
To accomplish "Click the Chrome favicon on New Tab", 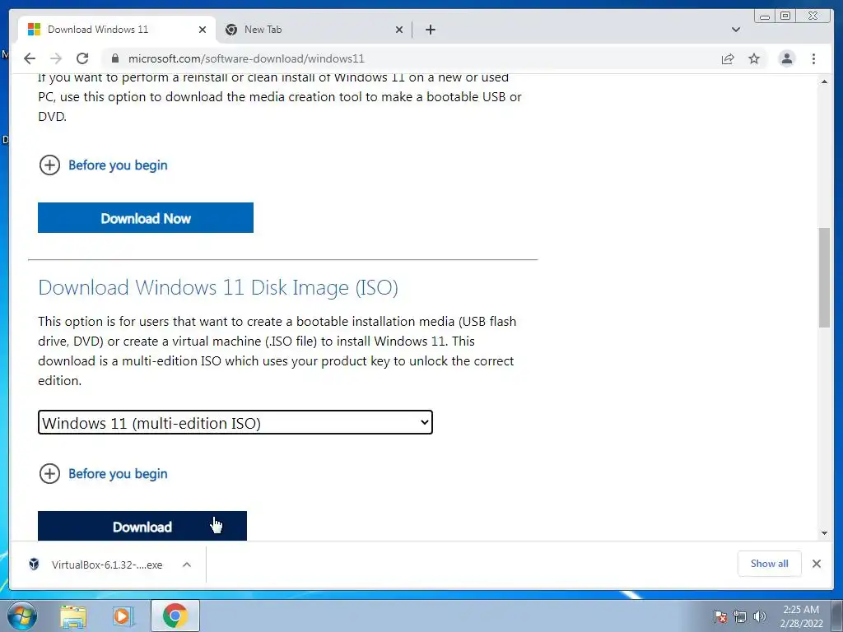I will (231, 30).
